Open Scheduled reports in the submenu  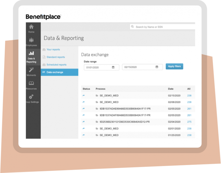(56, 65)
